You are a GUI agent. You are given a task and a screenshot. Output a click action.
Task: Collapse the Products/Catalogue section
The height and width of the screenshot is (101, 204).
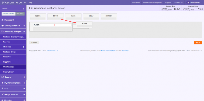[24, 31]
